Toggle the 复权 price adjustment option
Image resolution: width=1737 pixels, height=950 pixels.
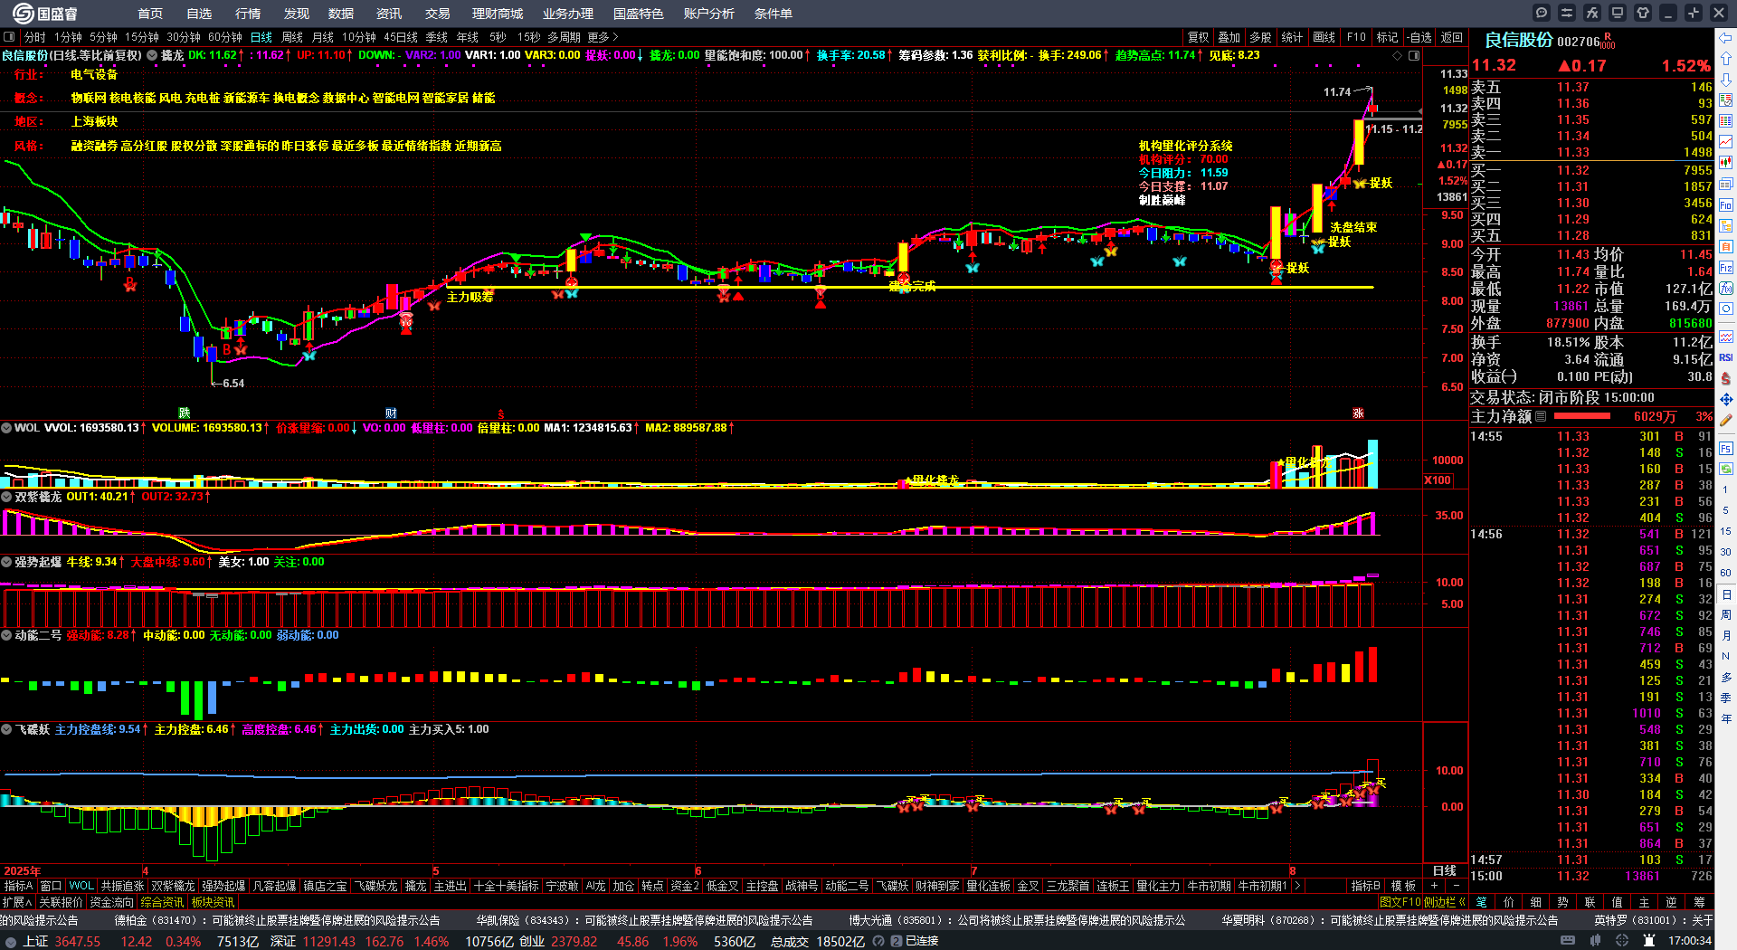[x=1199, y=37]
